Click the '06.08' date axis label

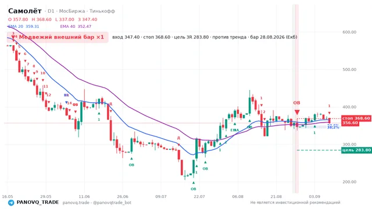[238, 196]
